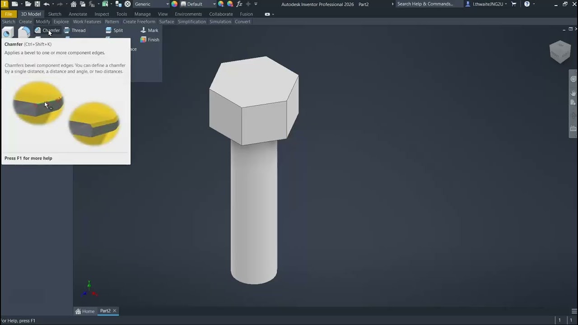Open the Environments tab
The width and height of the screenshot is (578, 325).
(188, 14)
